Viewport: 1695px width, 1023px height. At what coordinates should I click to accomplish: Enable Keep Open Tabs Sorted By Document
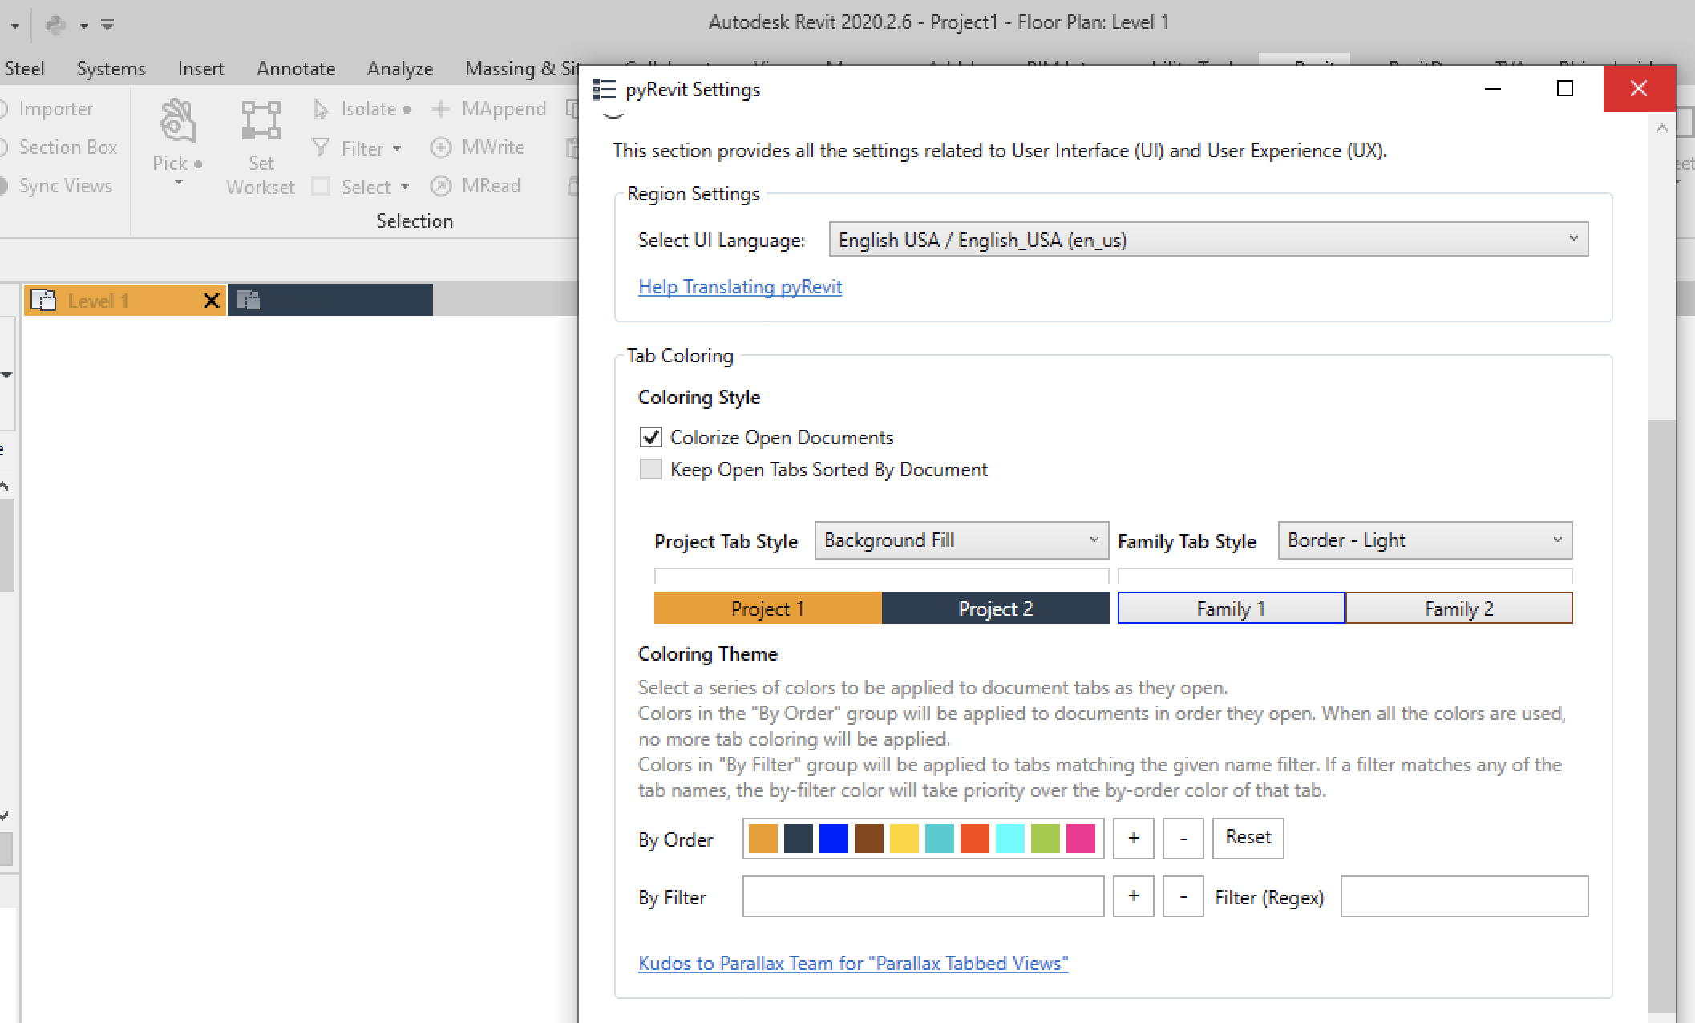click(651, 469)
